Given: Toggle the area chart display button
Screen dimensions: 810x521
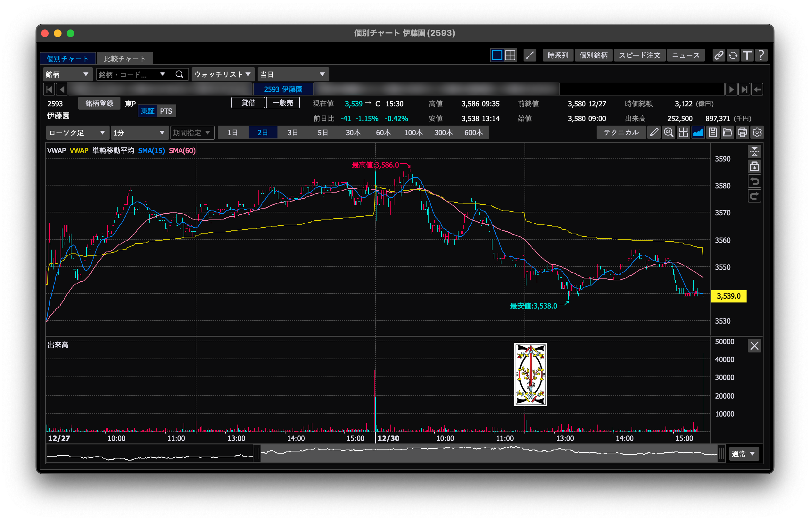Looking at the screenshot, I should (698, 132).
